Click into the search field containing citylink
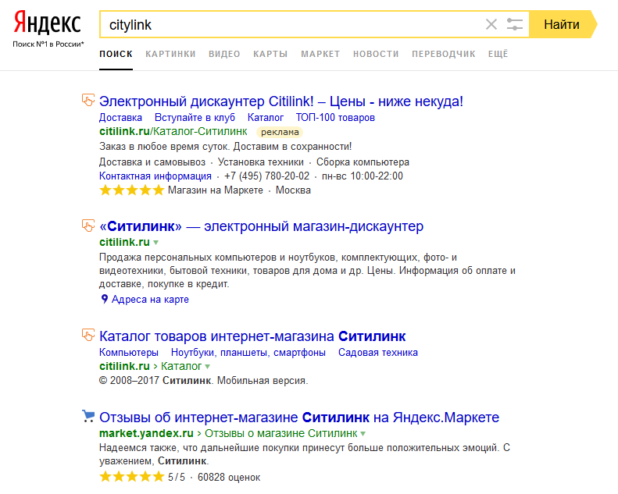Image resolution: width=618 pixels, height=494 pixels. coord(291,24)
